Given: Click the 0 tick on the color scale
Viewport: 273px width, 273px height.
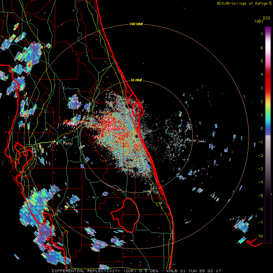Looking at the screenshot, I should click(262, 129).
